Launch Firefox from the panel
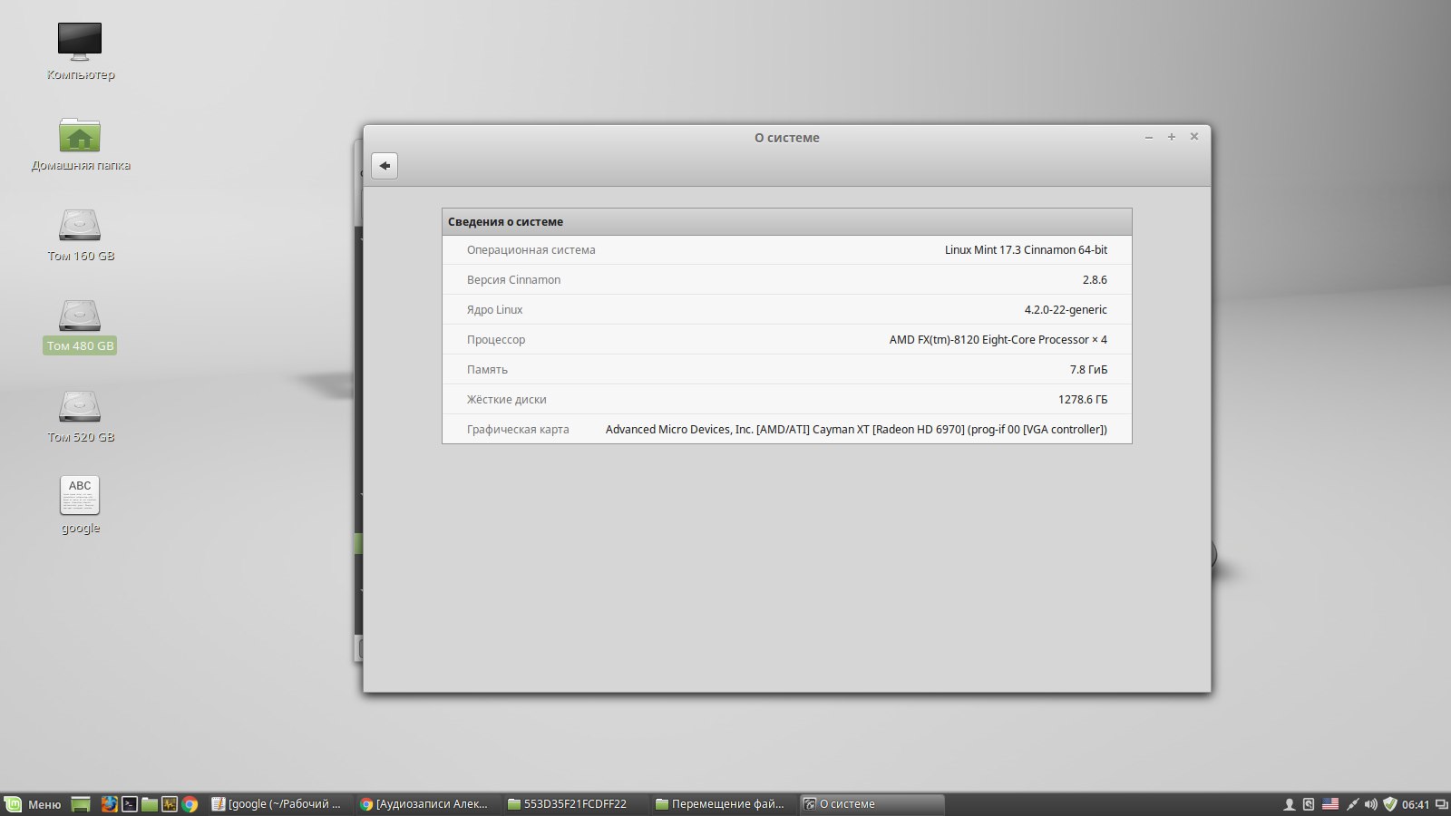This screenshot has height=816, width=1451. 110,804
